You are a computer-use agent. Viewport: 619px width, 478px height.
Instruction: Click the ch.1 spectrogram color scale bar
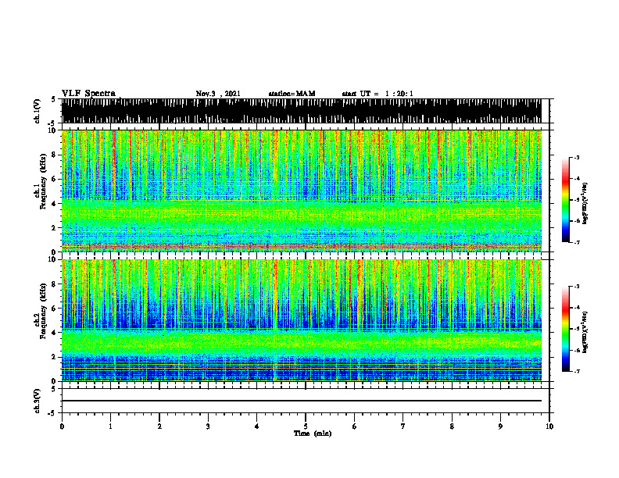(x=565, y=200)
